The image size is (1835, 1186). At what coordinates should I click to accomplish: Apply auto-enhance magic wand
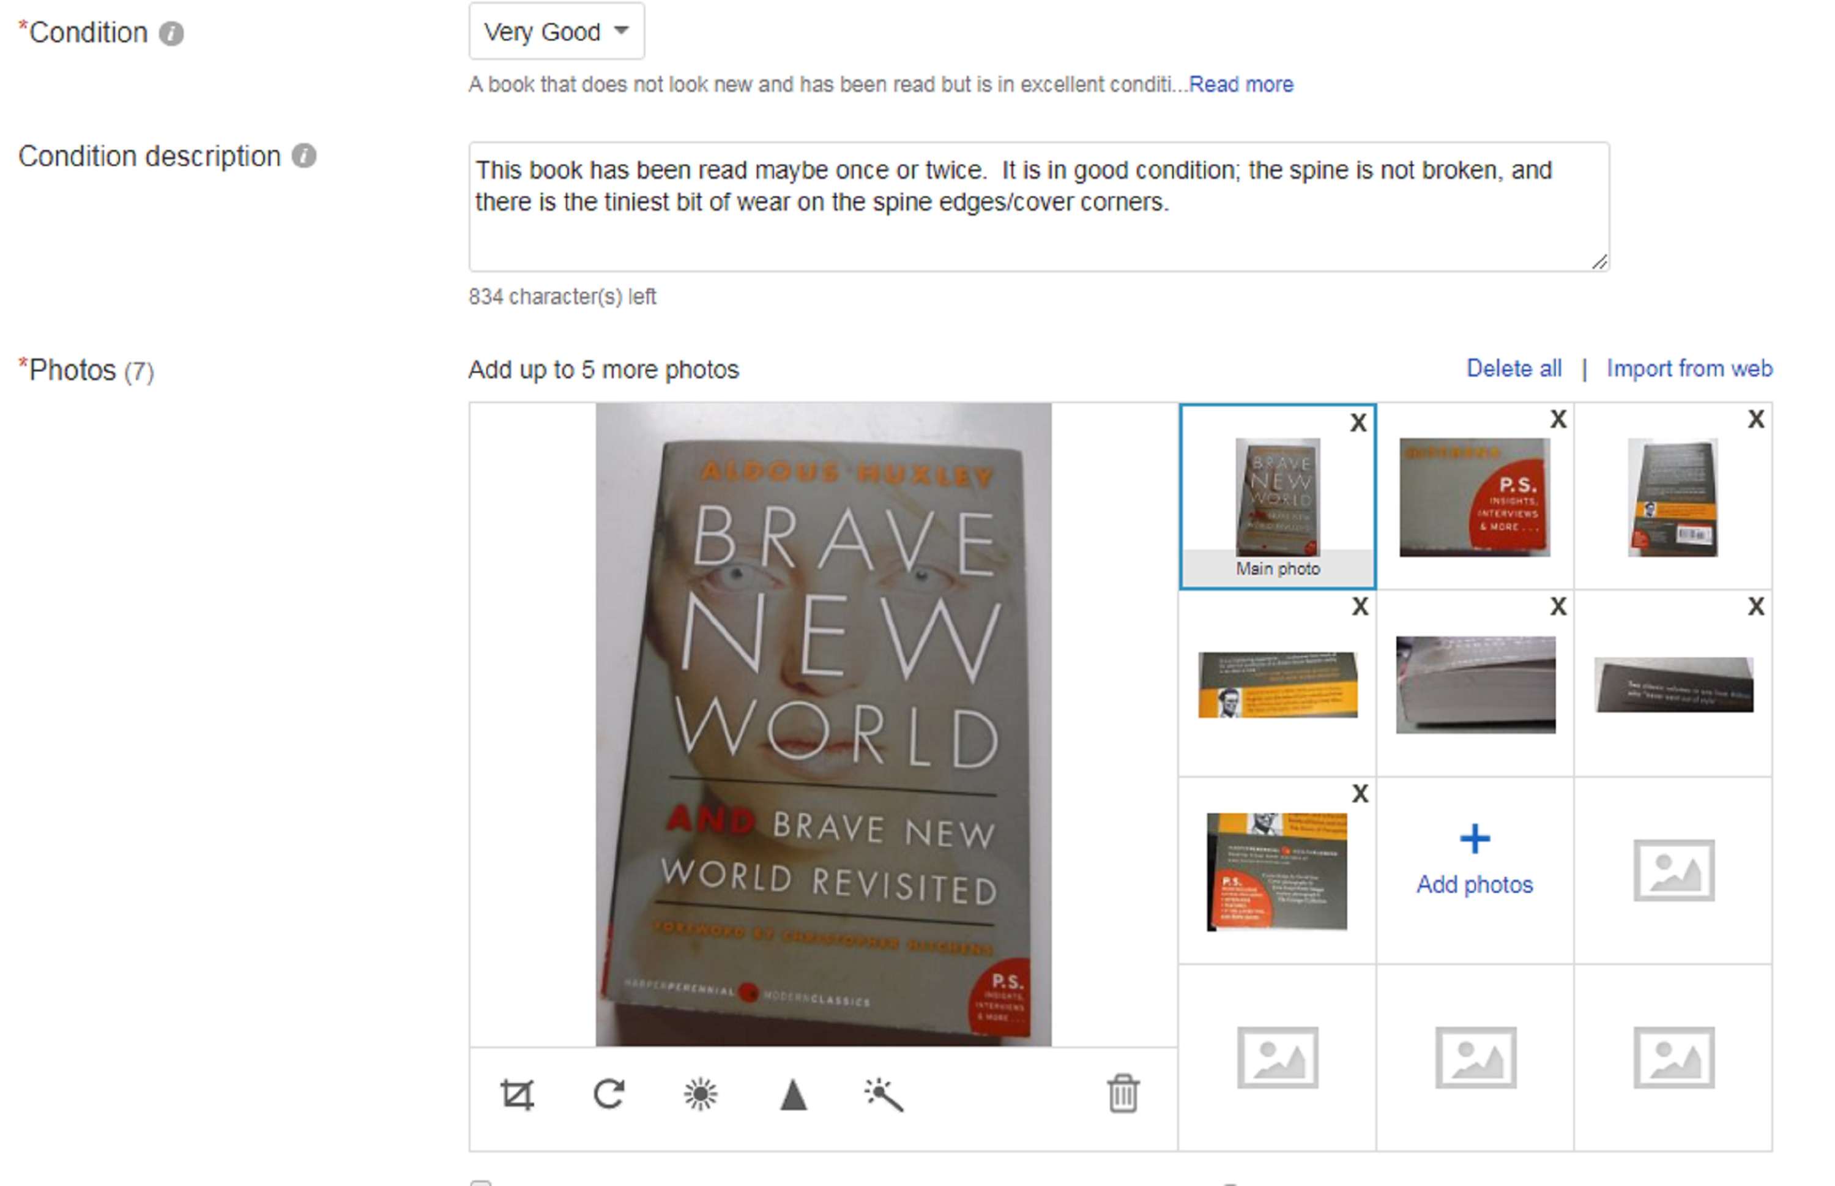pyautogui.click(x=883, y=1094)
